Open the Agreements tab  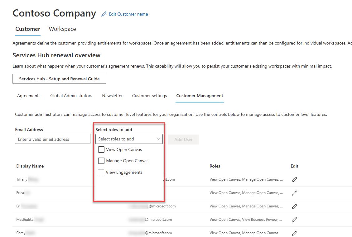[29, 96]
